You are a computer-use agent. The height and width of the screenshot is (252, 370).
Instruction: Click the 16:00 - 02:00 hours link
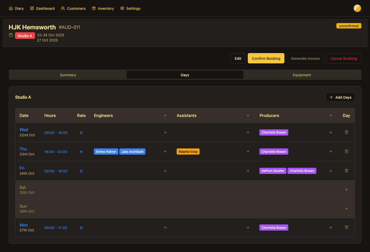56,152
